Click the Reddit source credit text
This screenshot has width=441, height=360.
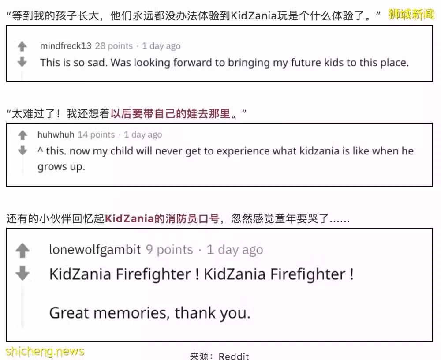tap(234, 356)
